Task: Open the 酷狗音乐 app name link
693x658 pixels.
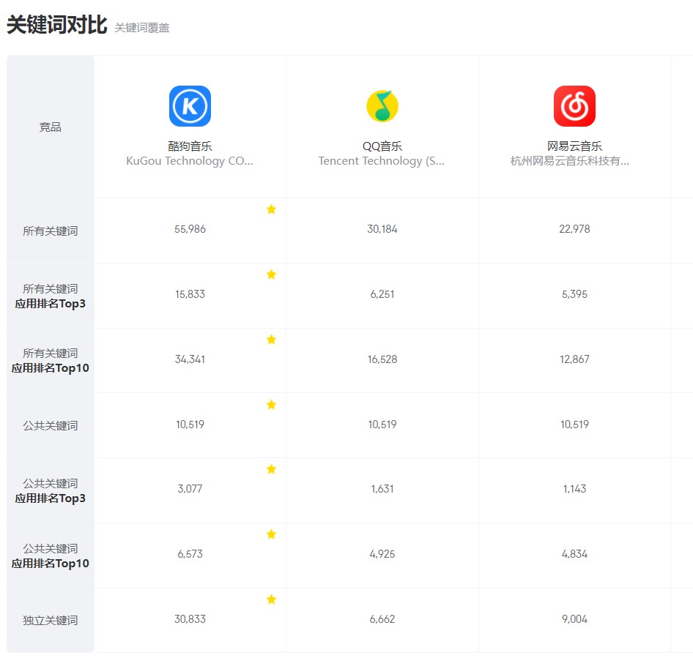Action: (x=189, y=146)
